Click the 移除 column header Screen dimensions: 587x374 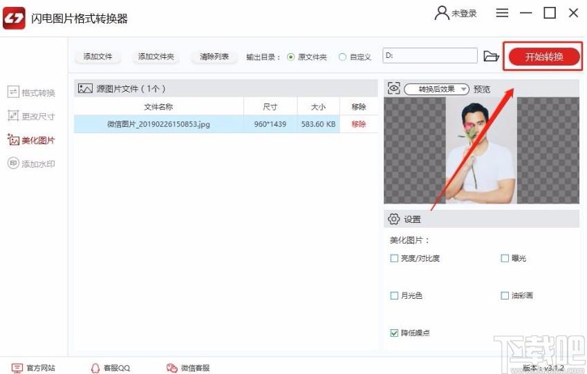[359, 107]
